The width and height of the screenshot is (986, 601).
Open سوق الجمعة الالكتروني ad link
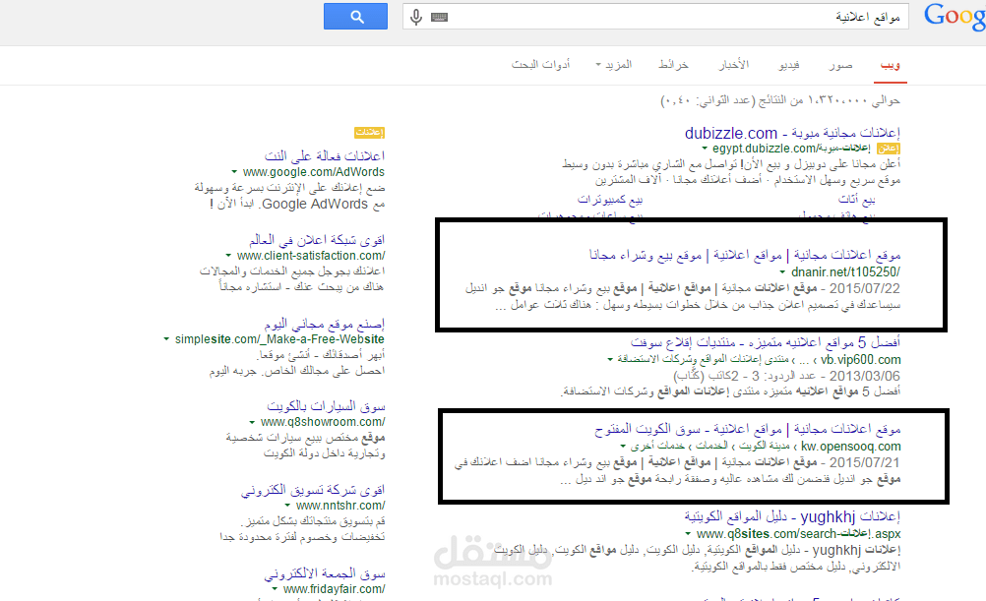coord(325,573)
